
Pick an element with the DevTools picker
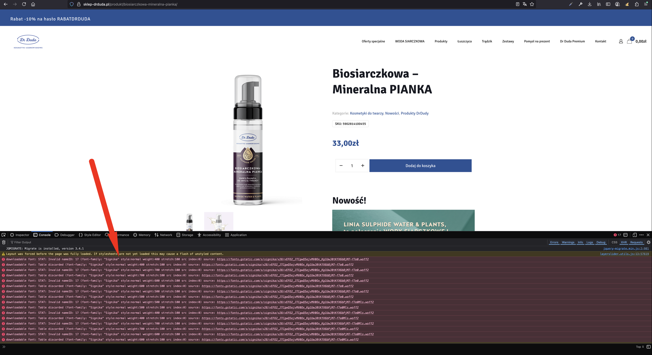tap(4, 235)
